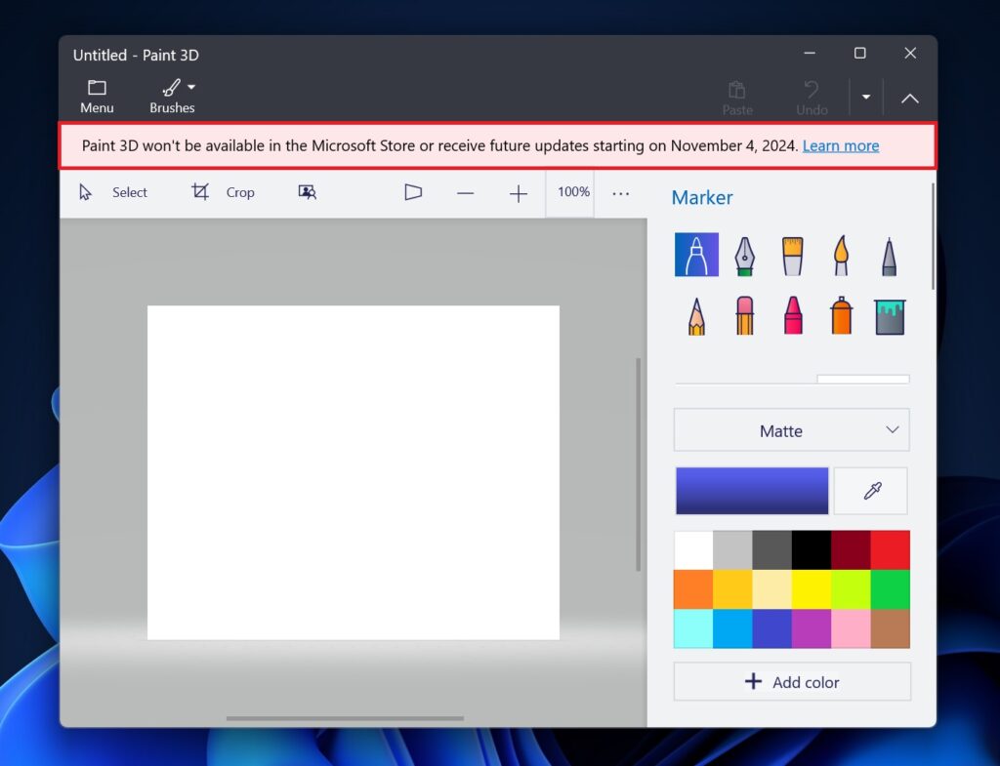Pick the Watercolor brush

(x=841, y=255)
